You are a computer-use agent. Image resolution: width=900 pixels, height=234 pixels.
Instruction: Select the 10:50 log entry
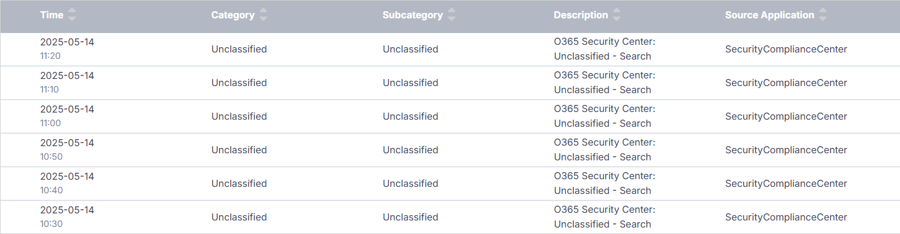pyautogui.click(x=450, y=150)
